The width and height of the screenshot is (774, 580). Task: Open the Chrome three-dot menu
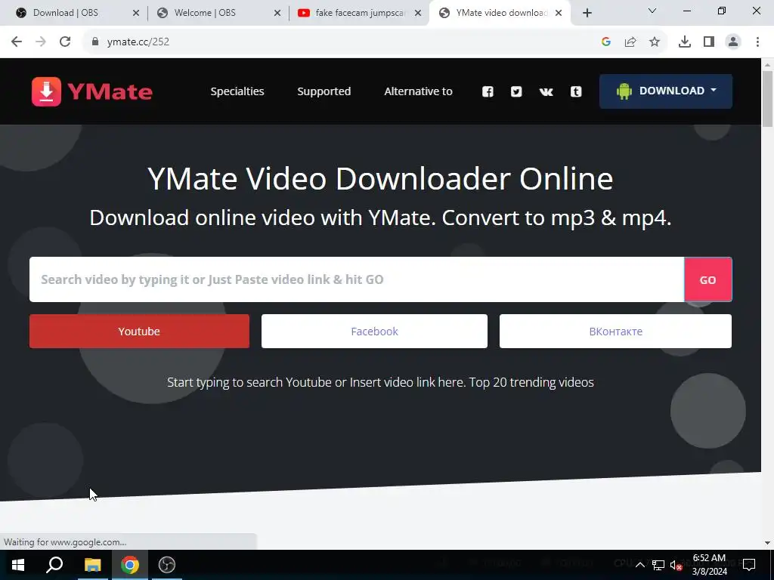tap(757, 42)
